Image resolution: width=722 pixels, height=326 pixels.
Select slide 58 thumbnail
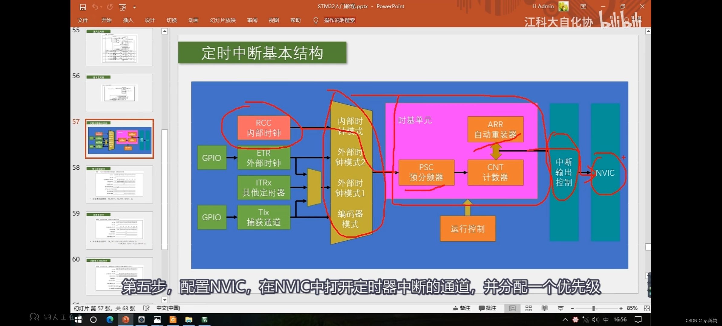(119, 185)
